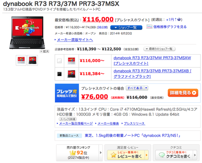
Task: Open the スペック詳細 spec details button
Action: click(x=68, y=119)
